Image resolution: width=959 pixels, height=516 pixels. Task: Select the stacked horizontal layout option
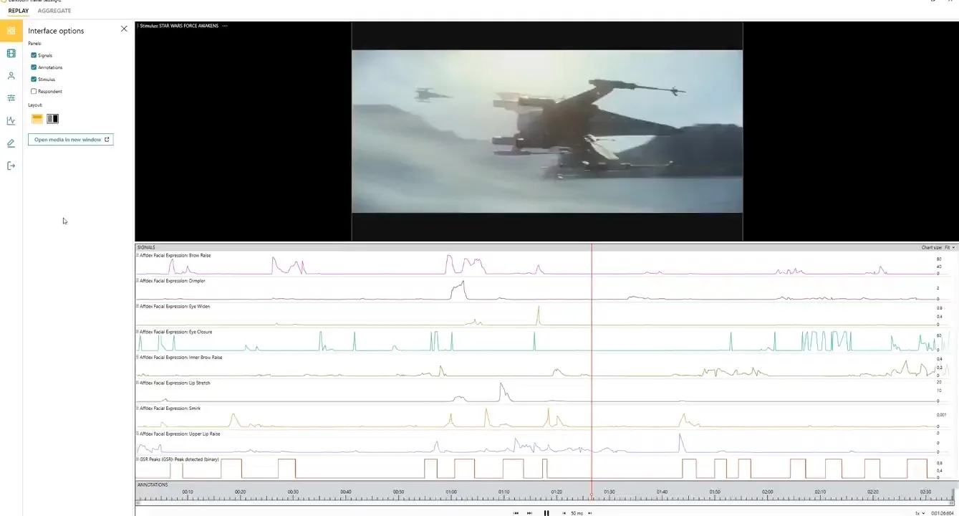point(37,119)
